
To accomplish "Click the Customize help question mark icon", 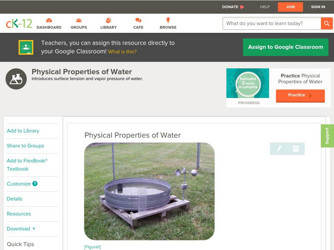I will (35, 184).
